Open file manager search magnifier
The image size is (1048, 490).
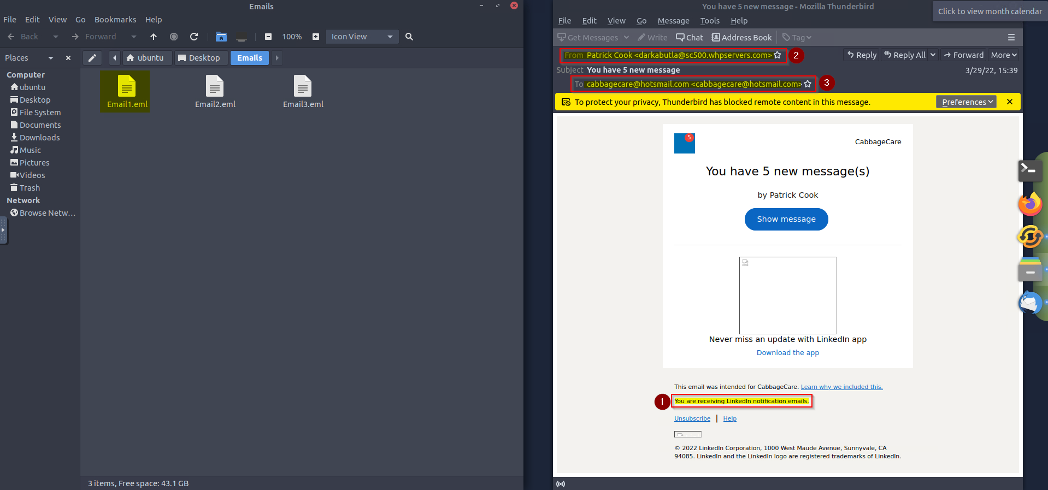[409, 37]
